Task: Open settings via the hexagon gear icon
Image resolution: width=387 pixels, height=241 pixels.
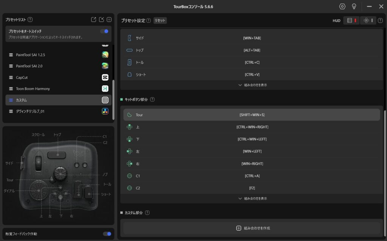Action: pyautogui.click(x=342, y=6)
